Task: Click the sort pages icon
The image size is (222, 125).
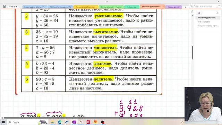Action: [x=217, y=13]
